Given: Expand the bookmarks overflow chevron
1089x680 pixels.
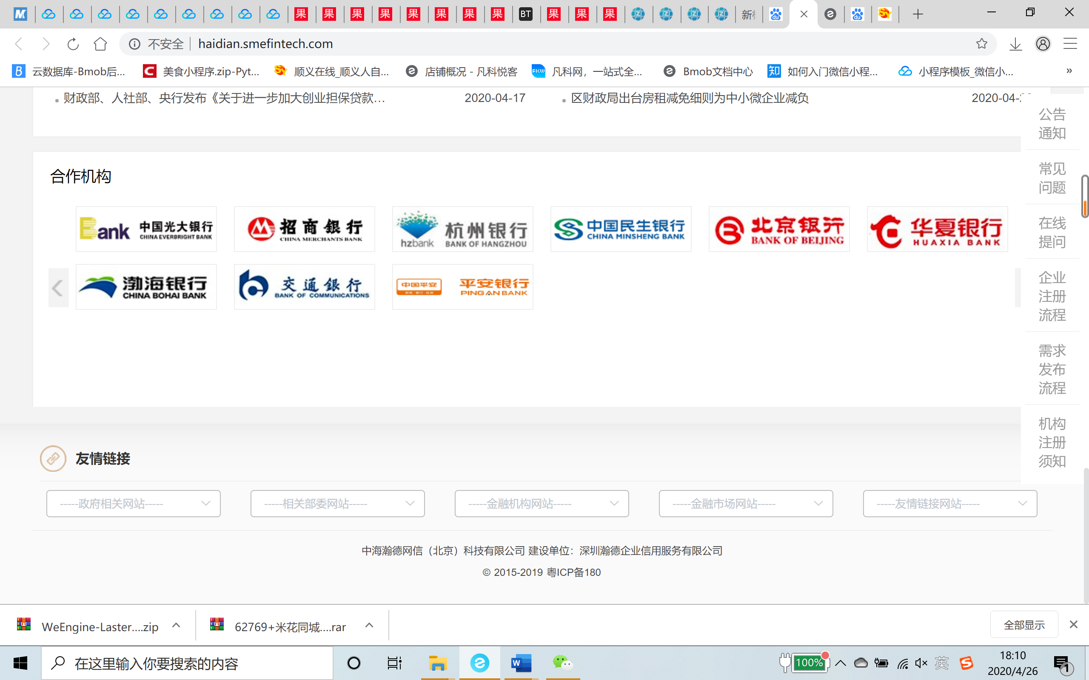Looking at the screenshot, I should pyautogui.click(x=1069, y=71).
